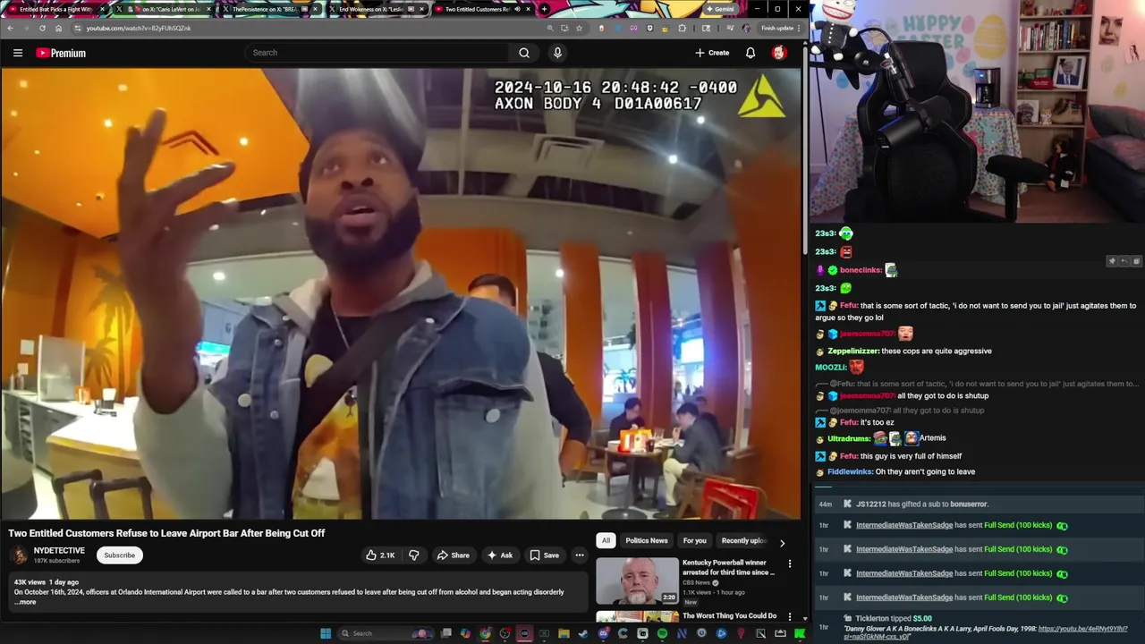Image resolution: width=1145 pixels, height=644 pixels.
Task: Open NYDETECTIVE channel name link
Action: tap(59, 550)
